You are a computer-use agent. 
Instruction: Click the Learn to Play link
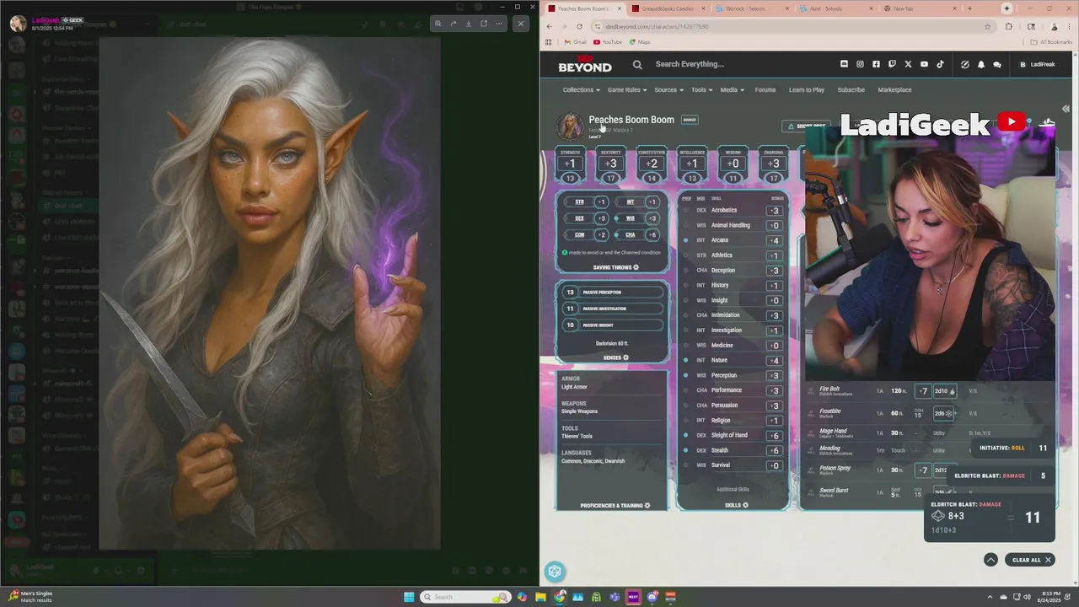tap(807, 89)
